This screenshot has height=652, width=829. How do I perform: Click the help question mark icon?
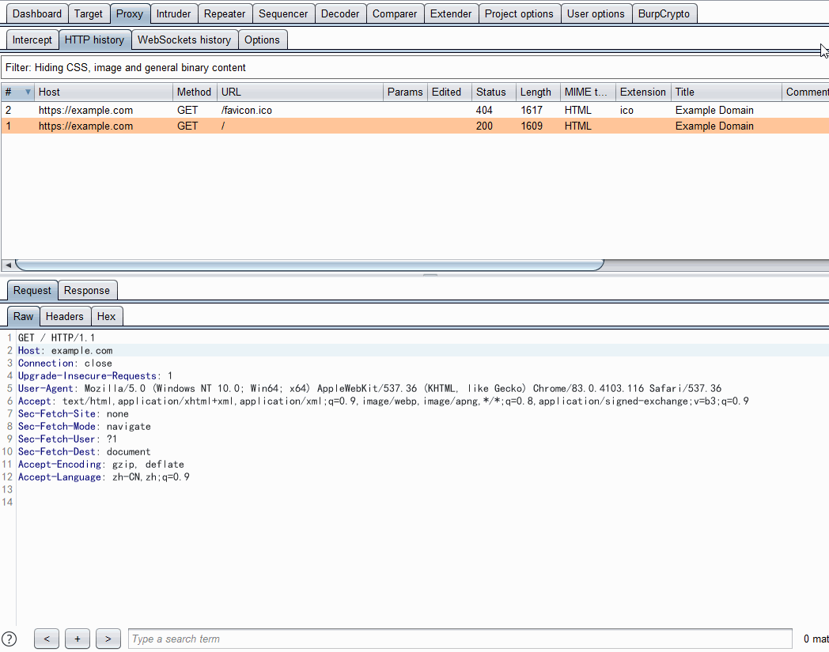[9, 639]
